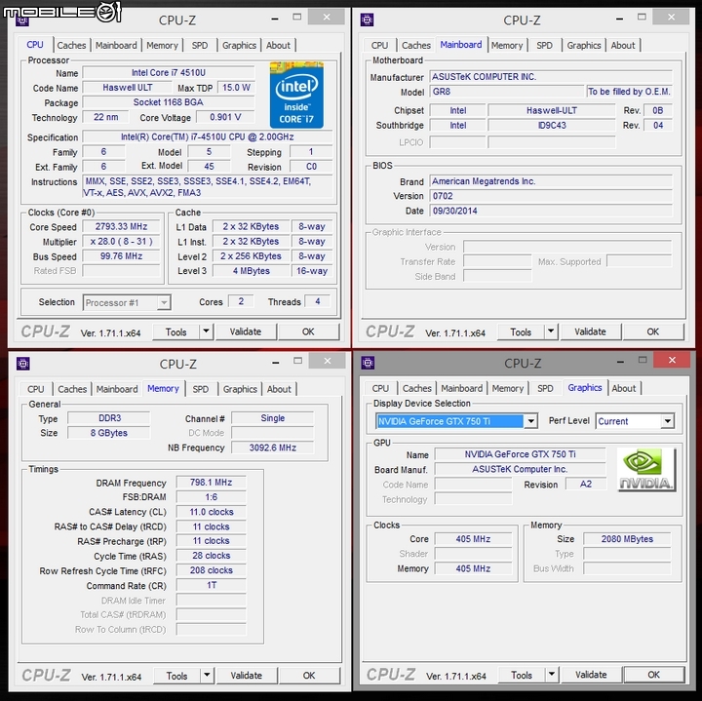Click BIOS date field 09/30/2014
Screen dimensions: 702x701
551,211
